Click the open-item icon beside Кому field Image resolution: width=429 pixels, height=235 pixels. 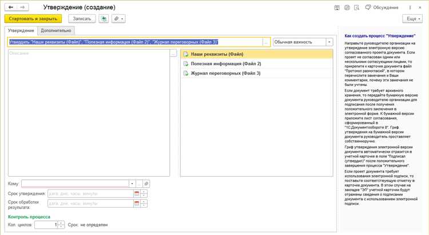146,184
